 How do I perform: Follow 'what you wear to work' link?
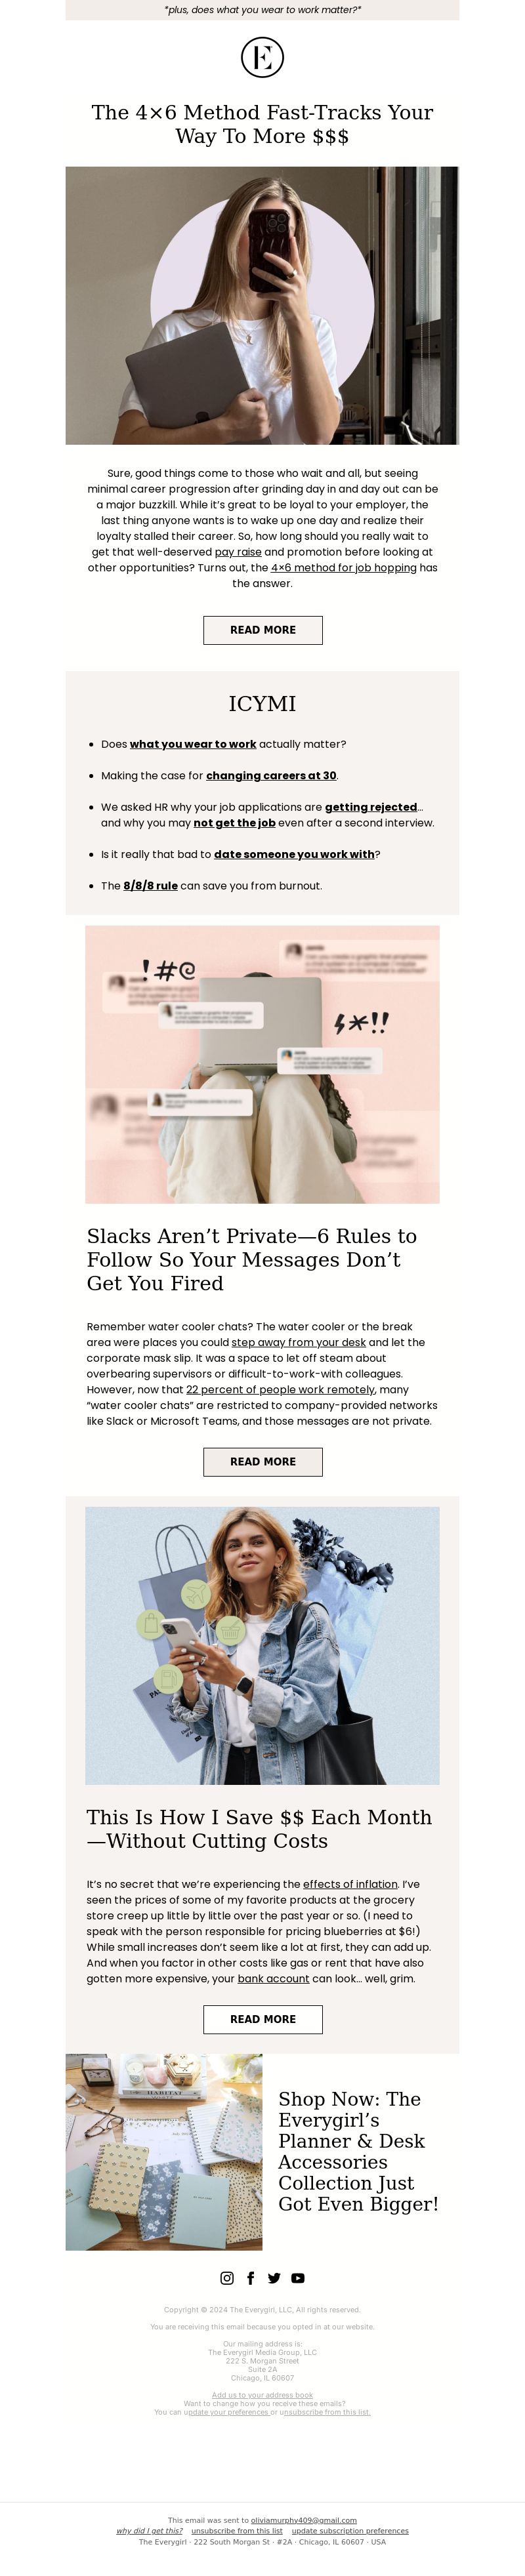click(193, 744)
